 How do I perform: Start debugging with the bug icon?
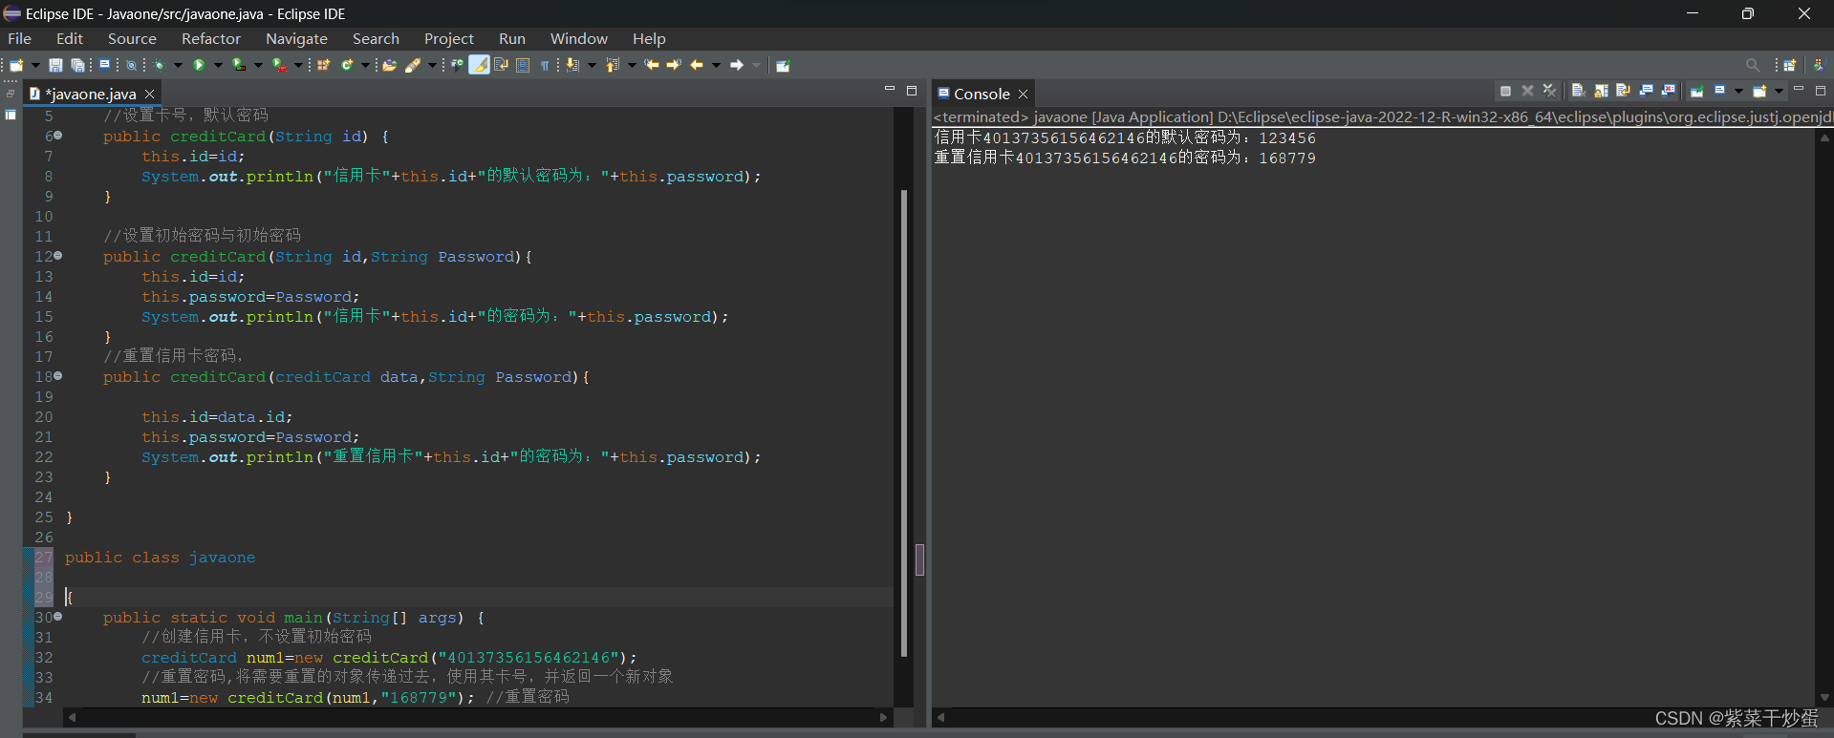click(159, 65)
